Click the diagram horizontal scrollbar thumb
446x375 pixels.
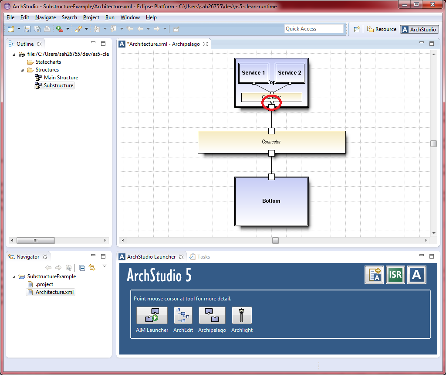tap(275, 240)
